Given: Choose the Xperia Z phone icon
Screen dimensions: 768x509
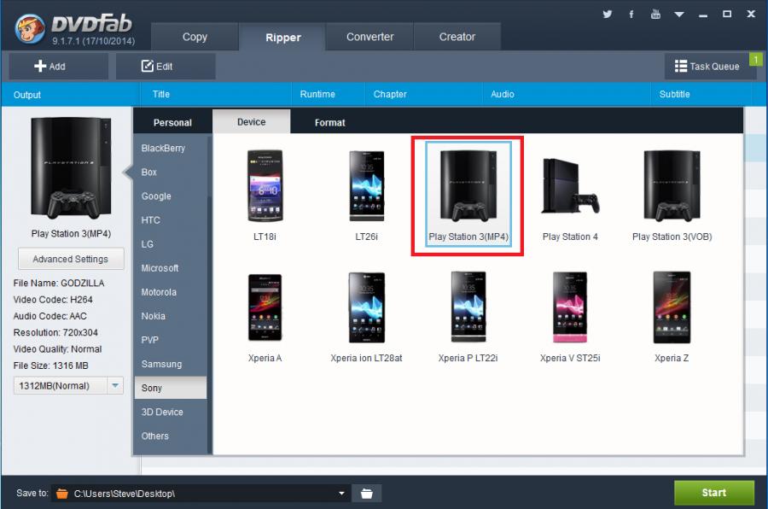Looking at the screenshot, I should pyautogui.click(x=672, y=307).
